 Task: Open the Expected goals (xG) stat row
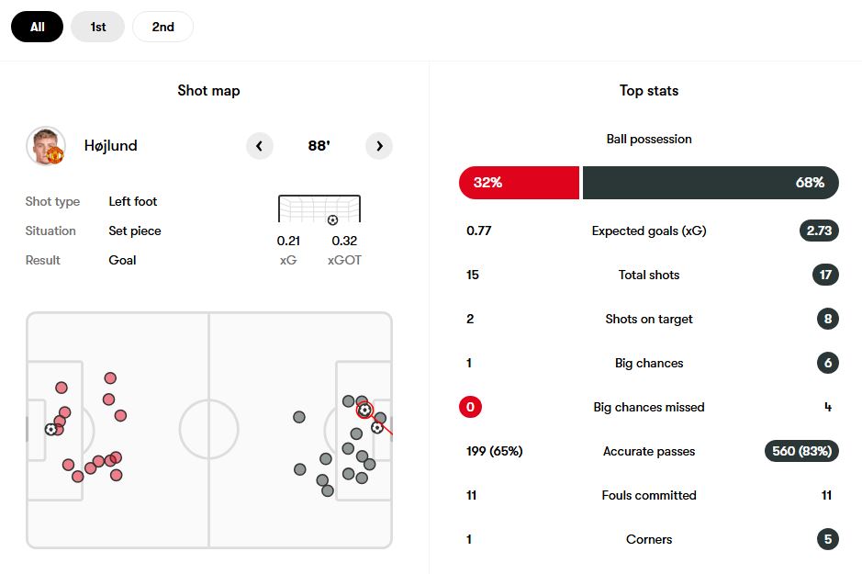649,231
